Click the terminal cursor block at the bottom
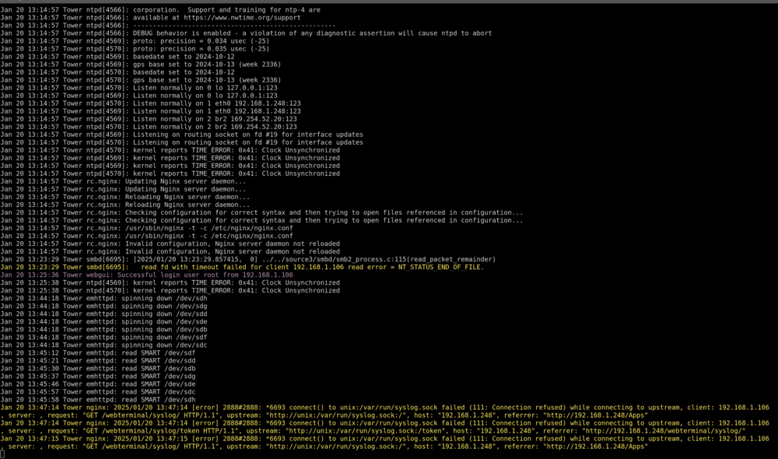This screenshot has height=459, width=778. click(2, 454)
